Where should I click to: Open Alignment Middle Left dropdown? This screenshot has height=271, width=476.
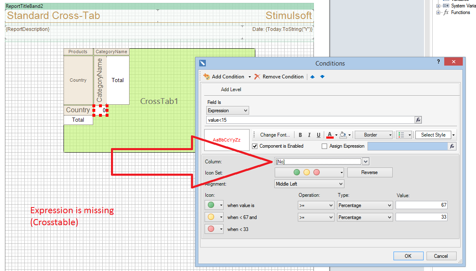click(309, 184)
